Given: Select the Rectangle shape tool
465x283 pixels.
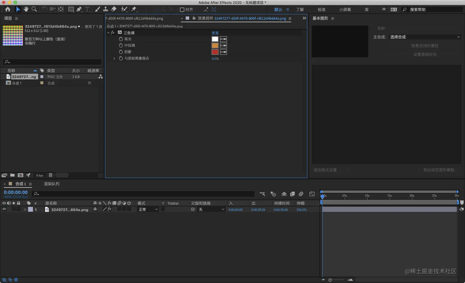Looking at the screenshot, I should (x=71, y=9).
